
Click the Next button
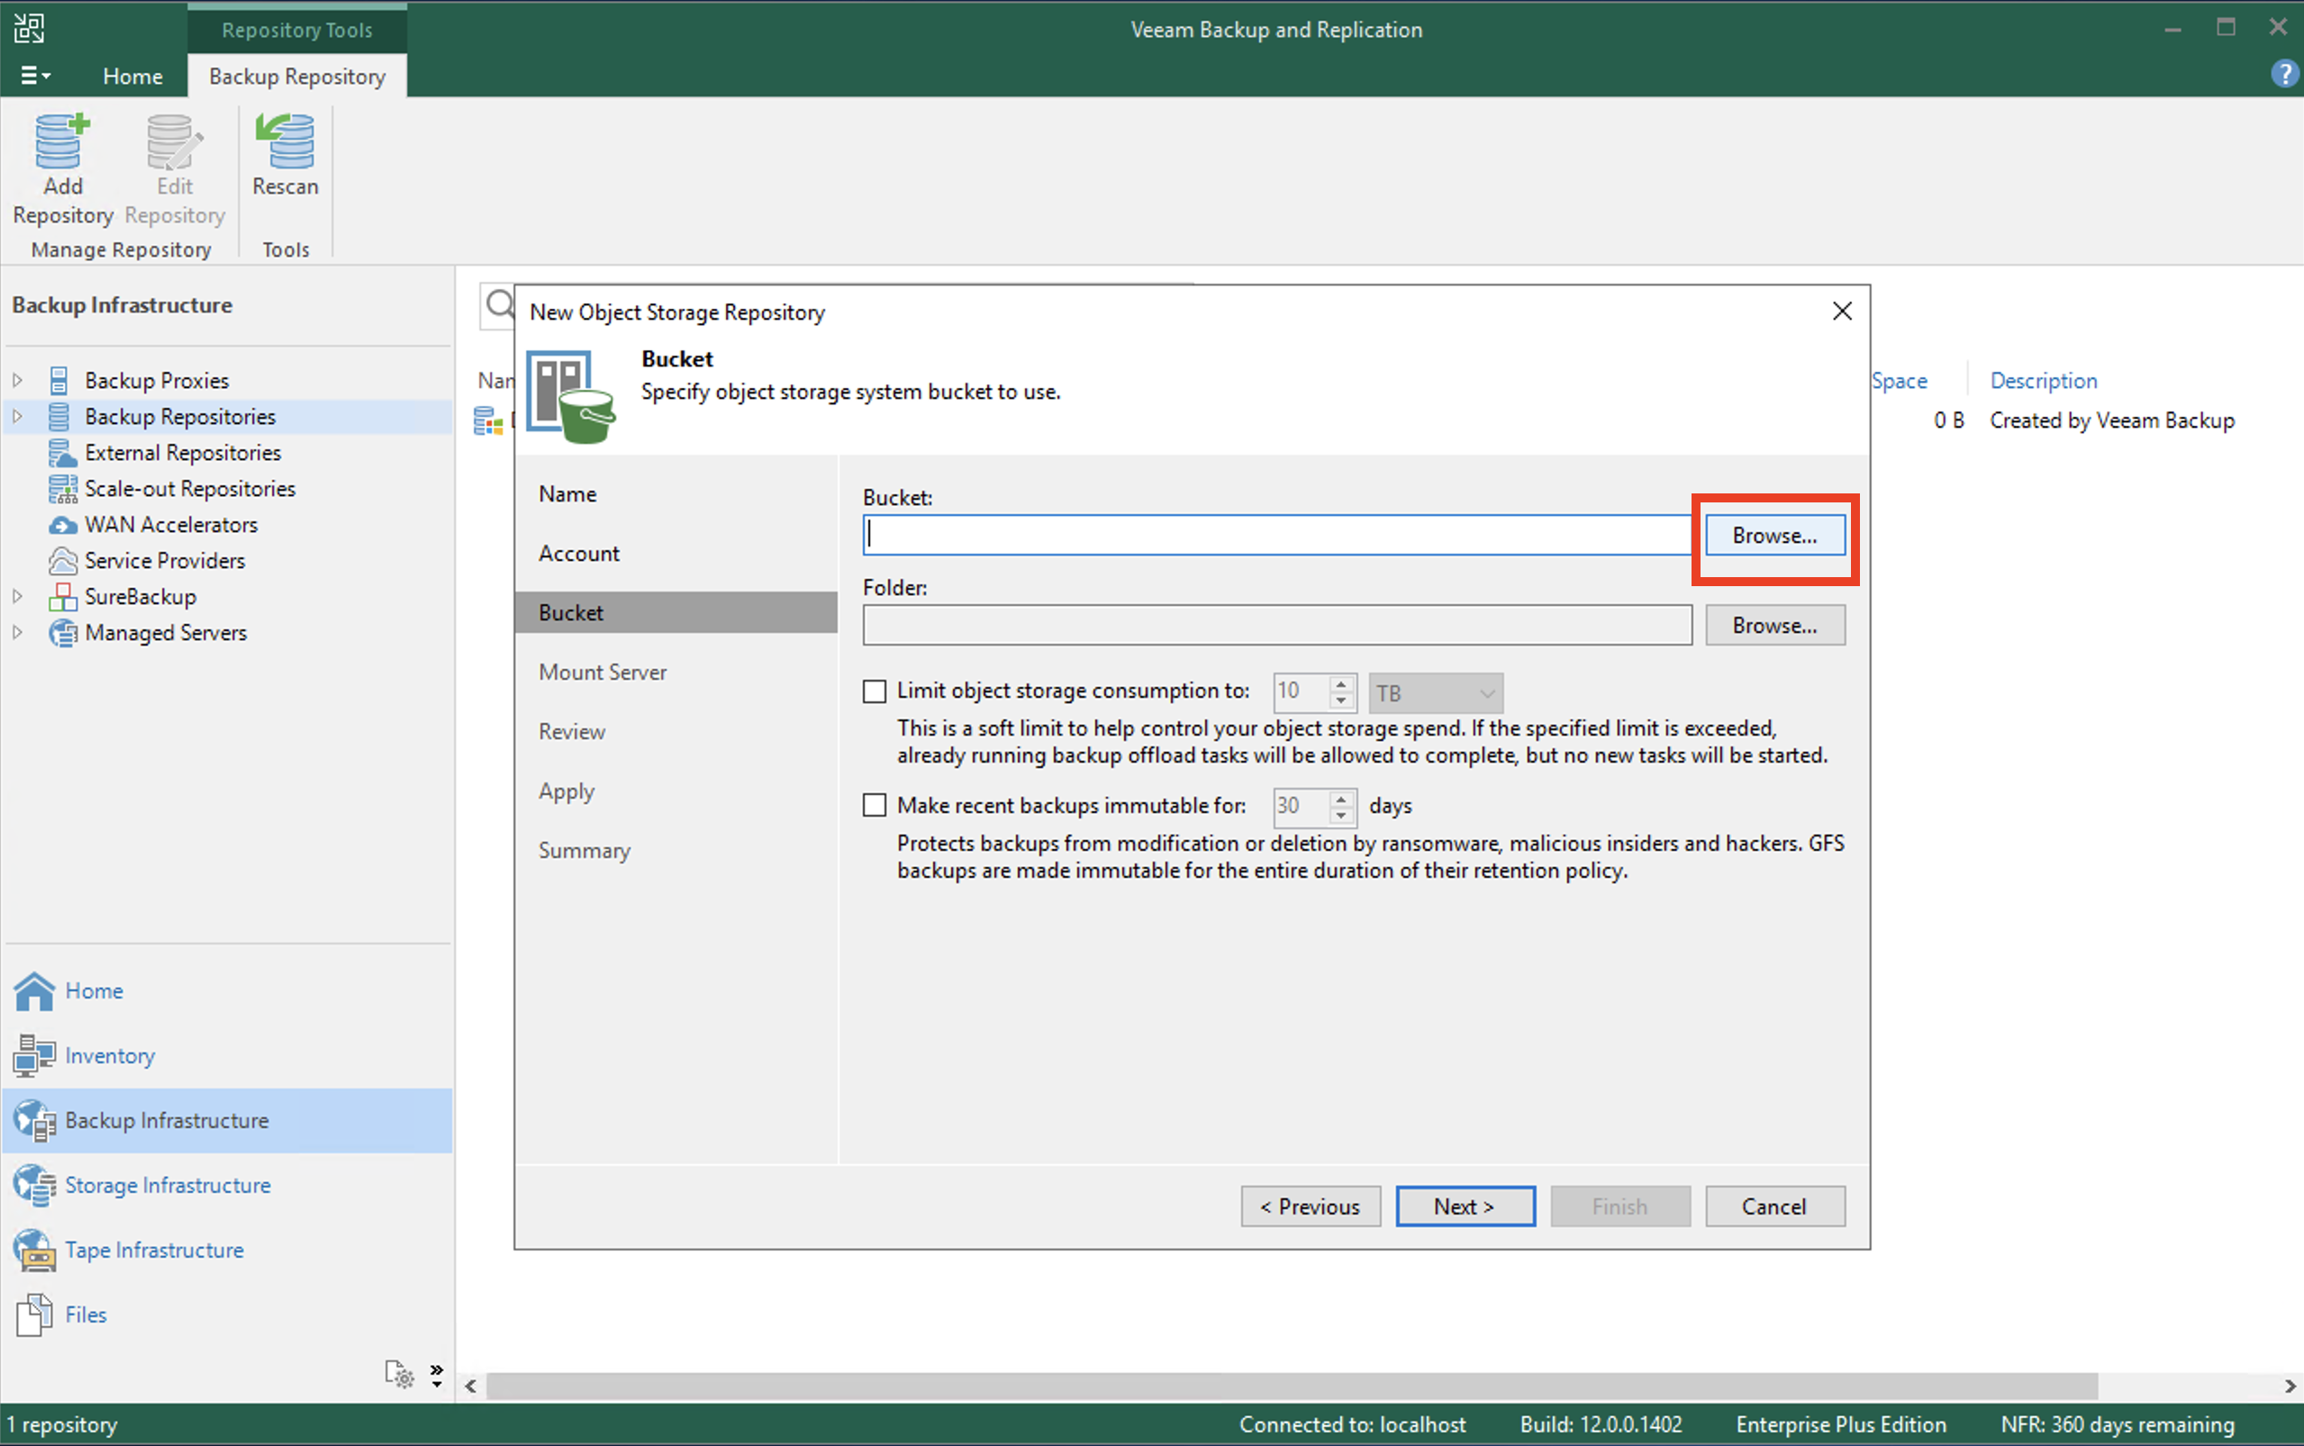pyautogui.click(x=1465, y=1207)
